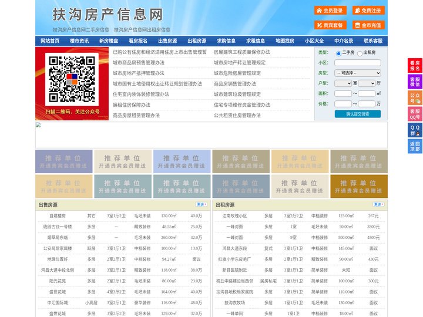Viewport: 423px width, 317px height.
Task: Open the 楼市资讯 navigation item
Action: (x=79, y=41)
